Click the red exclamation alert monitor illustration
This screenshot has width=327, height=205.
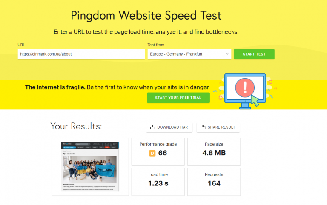[x=245, y=91]
